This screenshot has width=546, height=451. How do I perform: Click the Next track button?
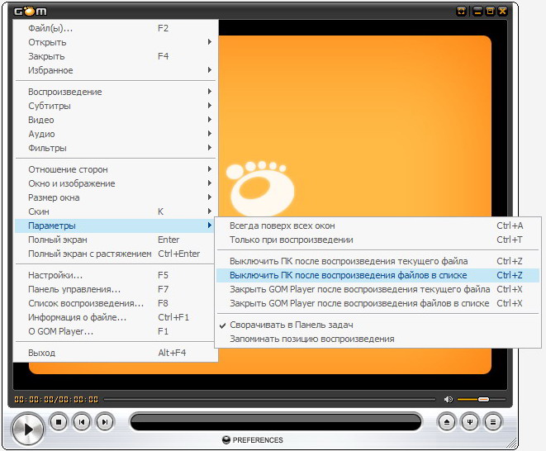tap(105, 422)
